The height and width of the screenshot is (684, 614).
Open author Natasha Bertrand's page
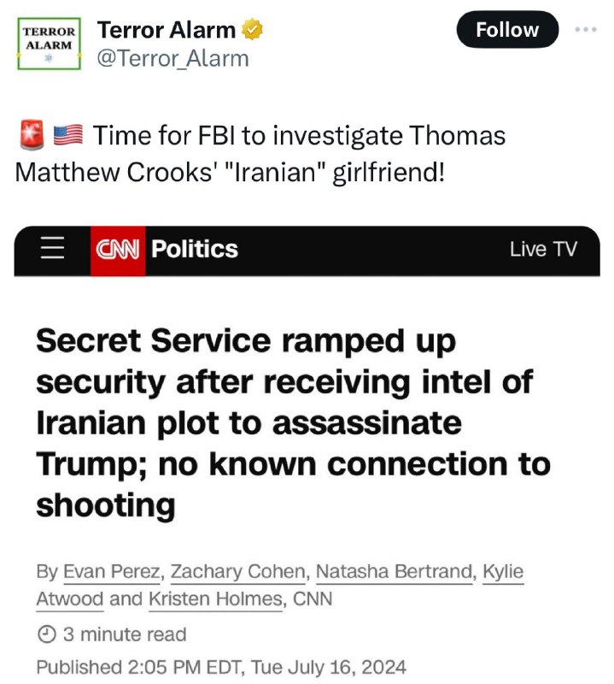click(x=394, y=571)
